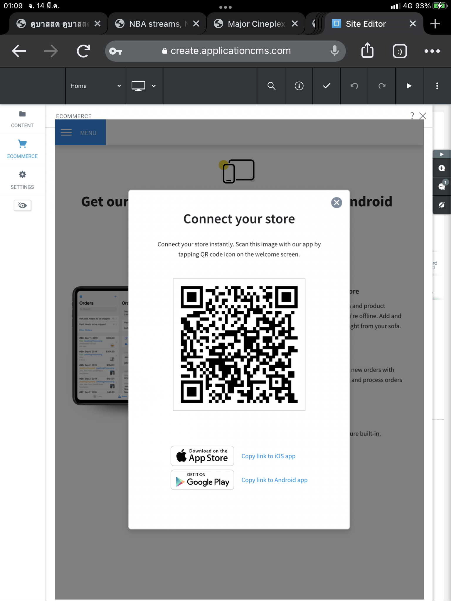Preview the site with the play button

pyautogui.click(x=409, y=86)
